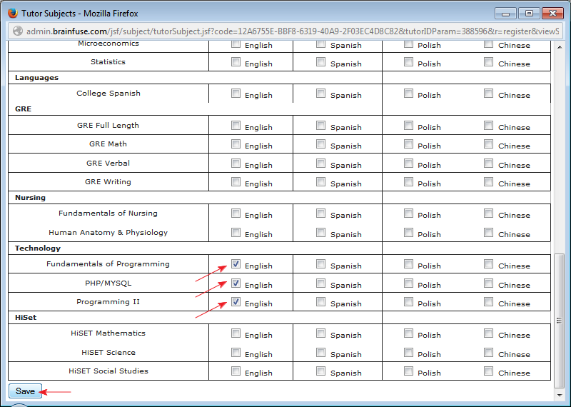This screenshot has height=407, width=571.
Task: Click the College Spanish subject label
Action: click(108, 94)
